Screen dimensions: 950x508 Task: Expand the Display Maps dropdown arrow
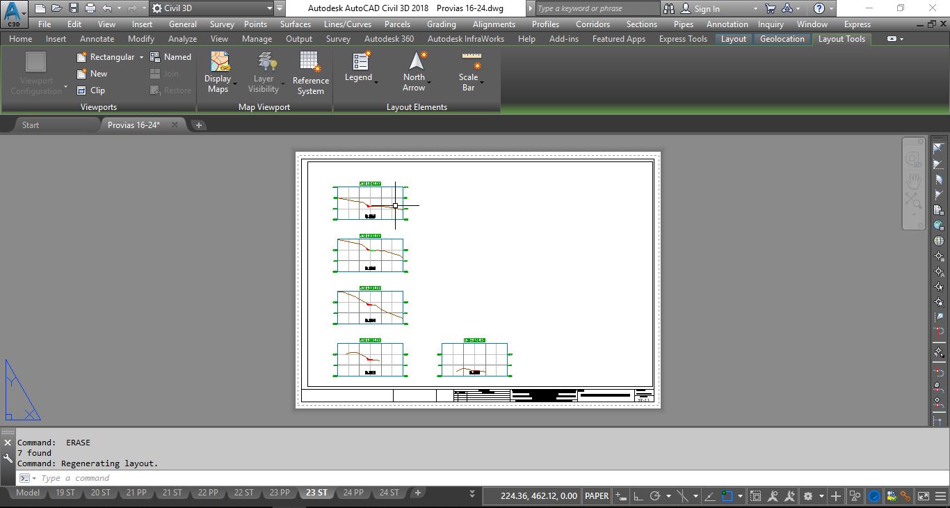pyautogui.click(x=235, y=84)
